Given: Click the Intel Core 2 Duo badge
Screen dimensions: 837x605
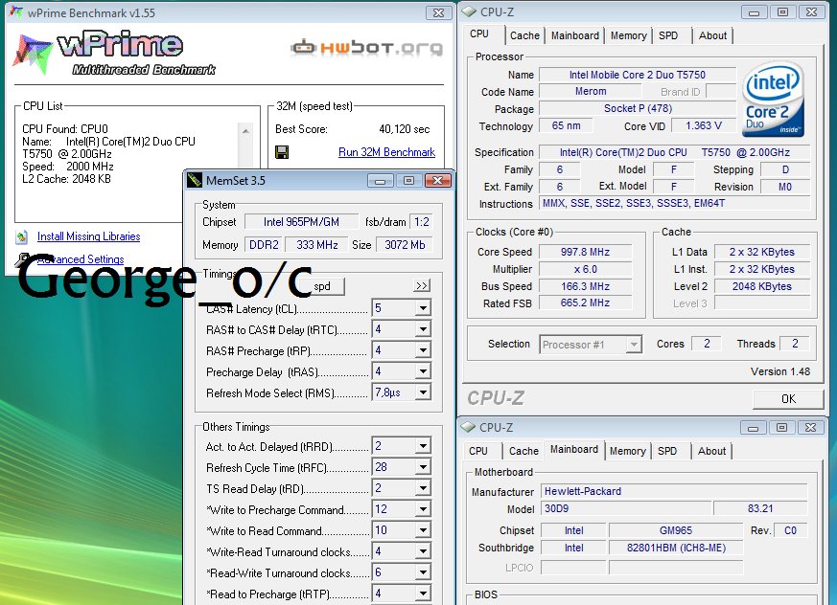Looking at the screenshot, I should [773, 100].
